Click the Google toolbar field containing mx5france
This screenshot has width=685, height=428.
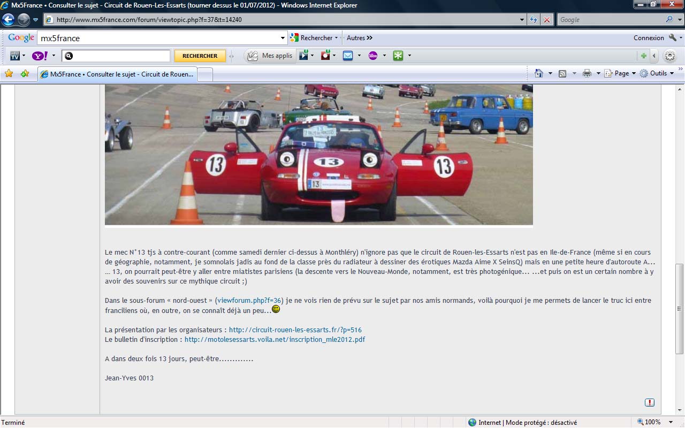point(158,38)
